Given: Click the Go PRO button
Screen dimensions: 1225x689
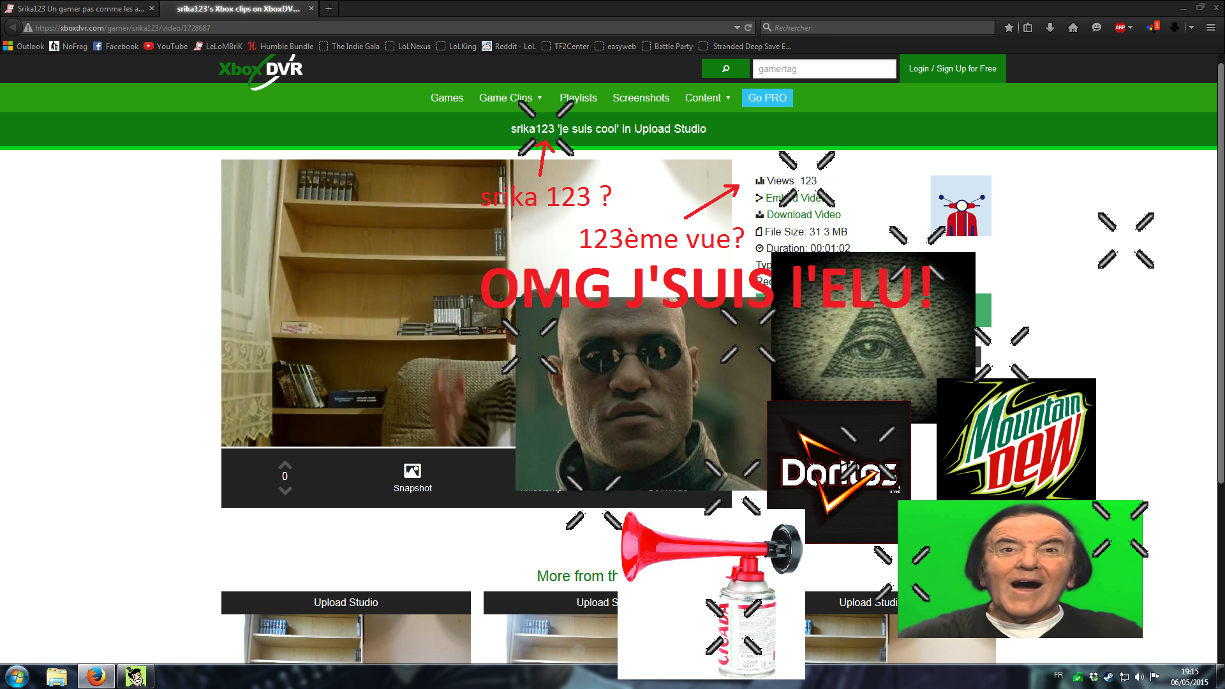Looking at the screenshot, I should (767, 98).
